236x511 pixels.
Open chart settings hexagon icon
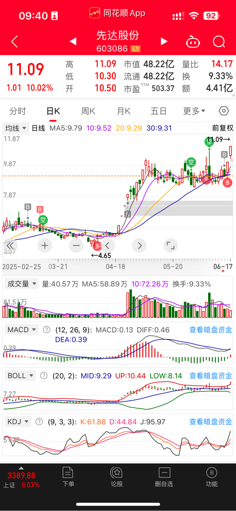tap(224, 111)
